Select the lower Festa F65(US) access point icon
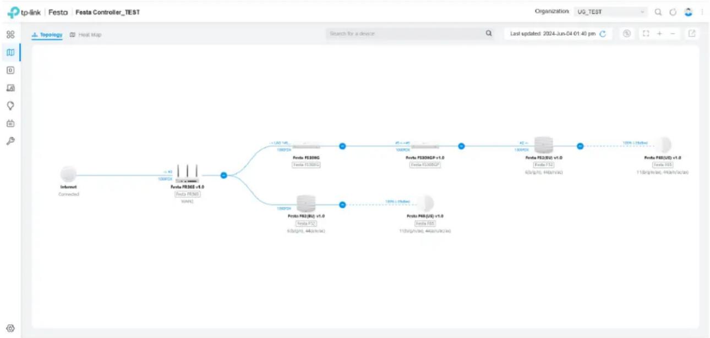Screen dimensions: 710x338 pyautogui.click(x=425, y=204)
